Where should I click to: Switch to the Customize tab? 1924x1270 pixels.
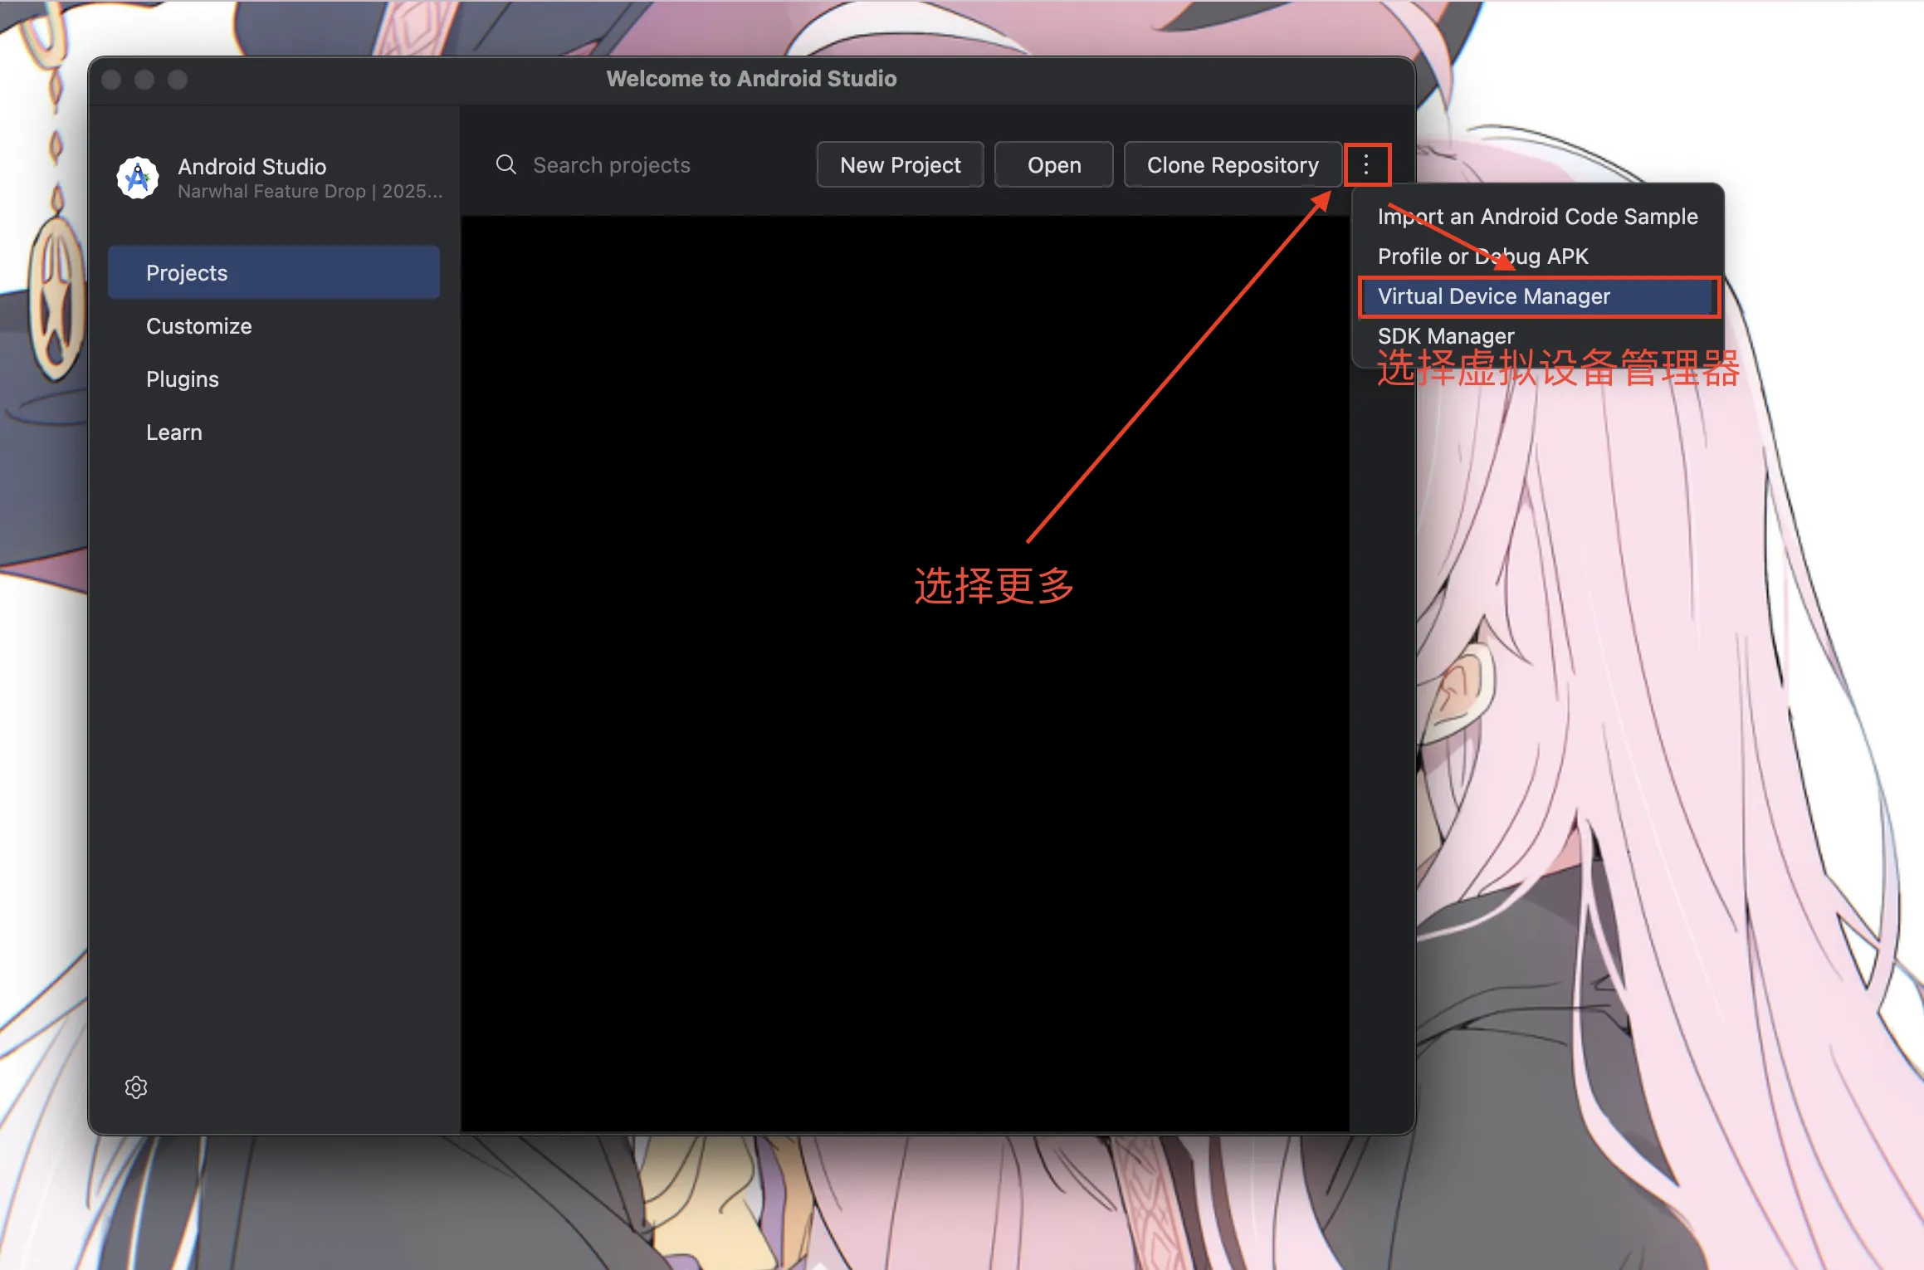click(x=199, y=326)
